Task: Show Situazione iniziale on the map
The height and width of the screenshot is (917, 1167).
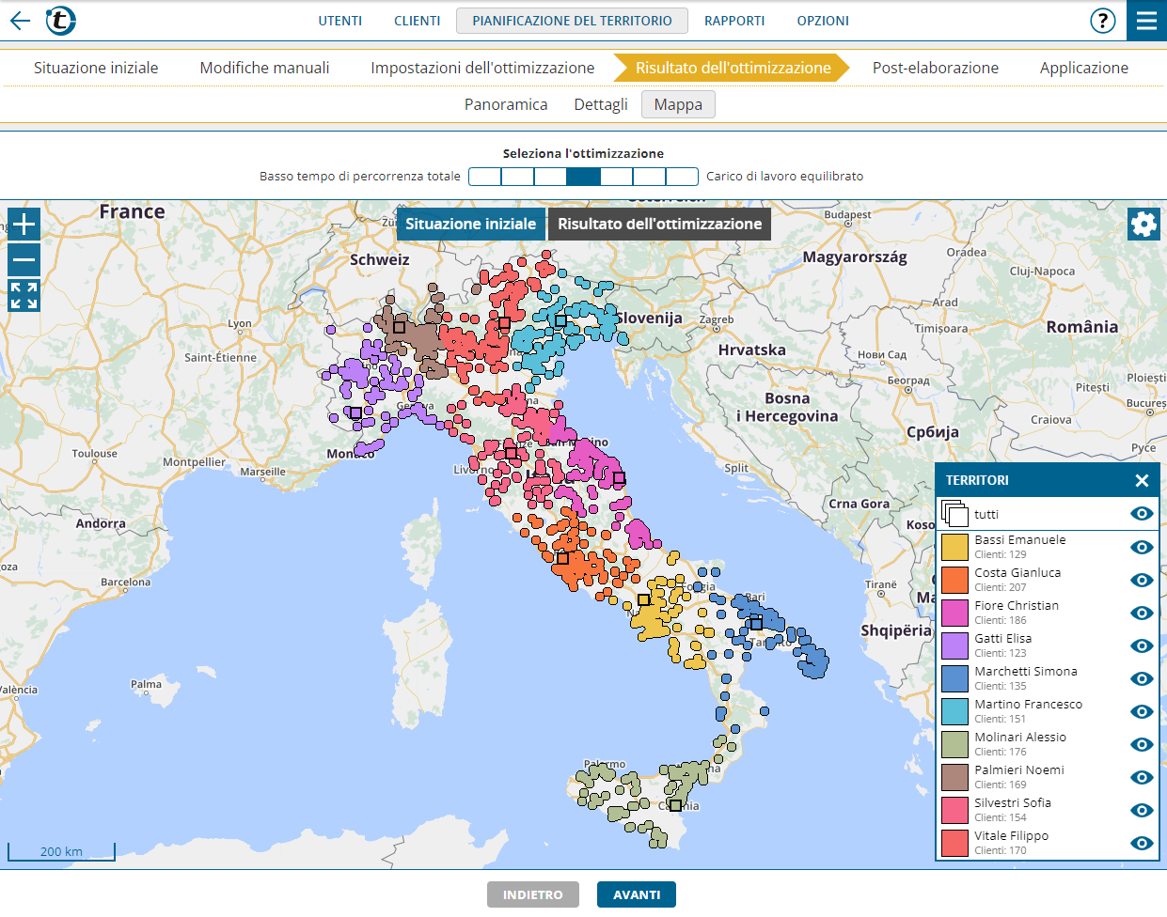Action: click(x=470, y=224)
